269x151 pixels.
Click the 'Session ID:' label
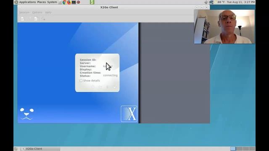(x=88, y=60)
